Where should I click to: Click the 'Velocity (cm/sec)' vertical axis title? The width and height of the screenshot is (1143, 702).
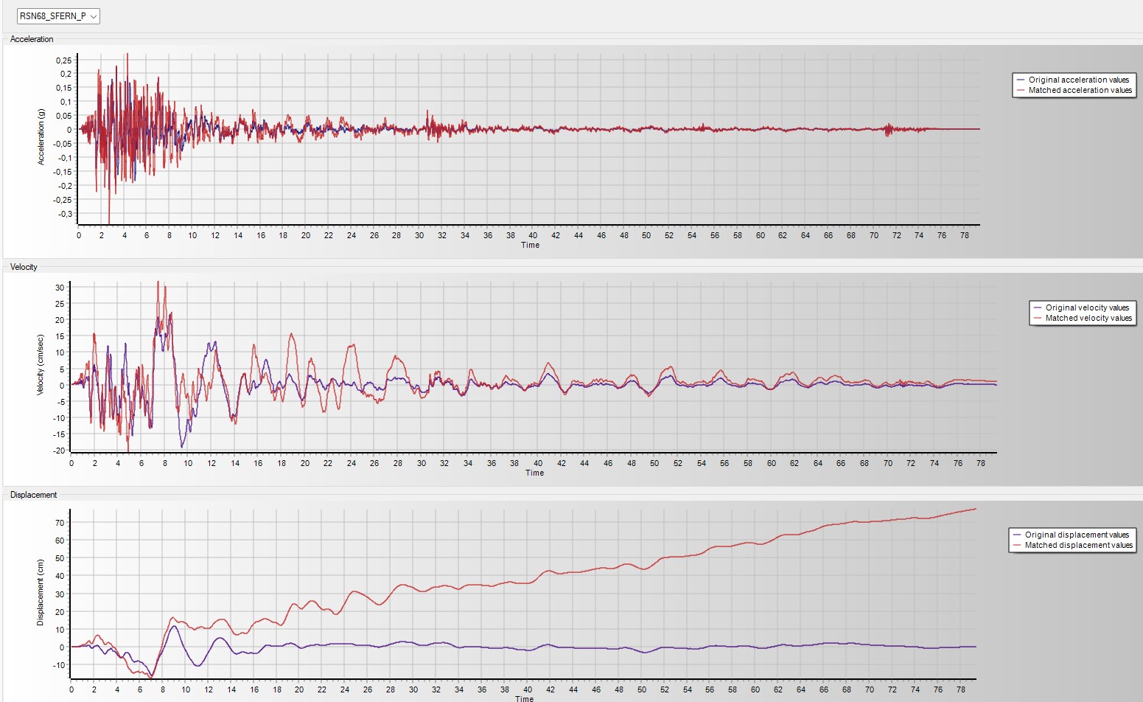[x=41, y=364]
